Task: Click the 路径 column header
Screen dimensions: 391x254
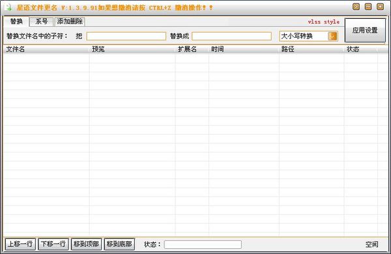Action: coord(311,49)
